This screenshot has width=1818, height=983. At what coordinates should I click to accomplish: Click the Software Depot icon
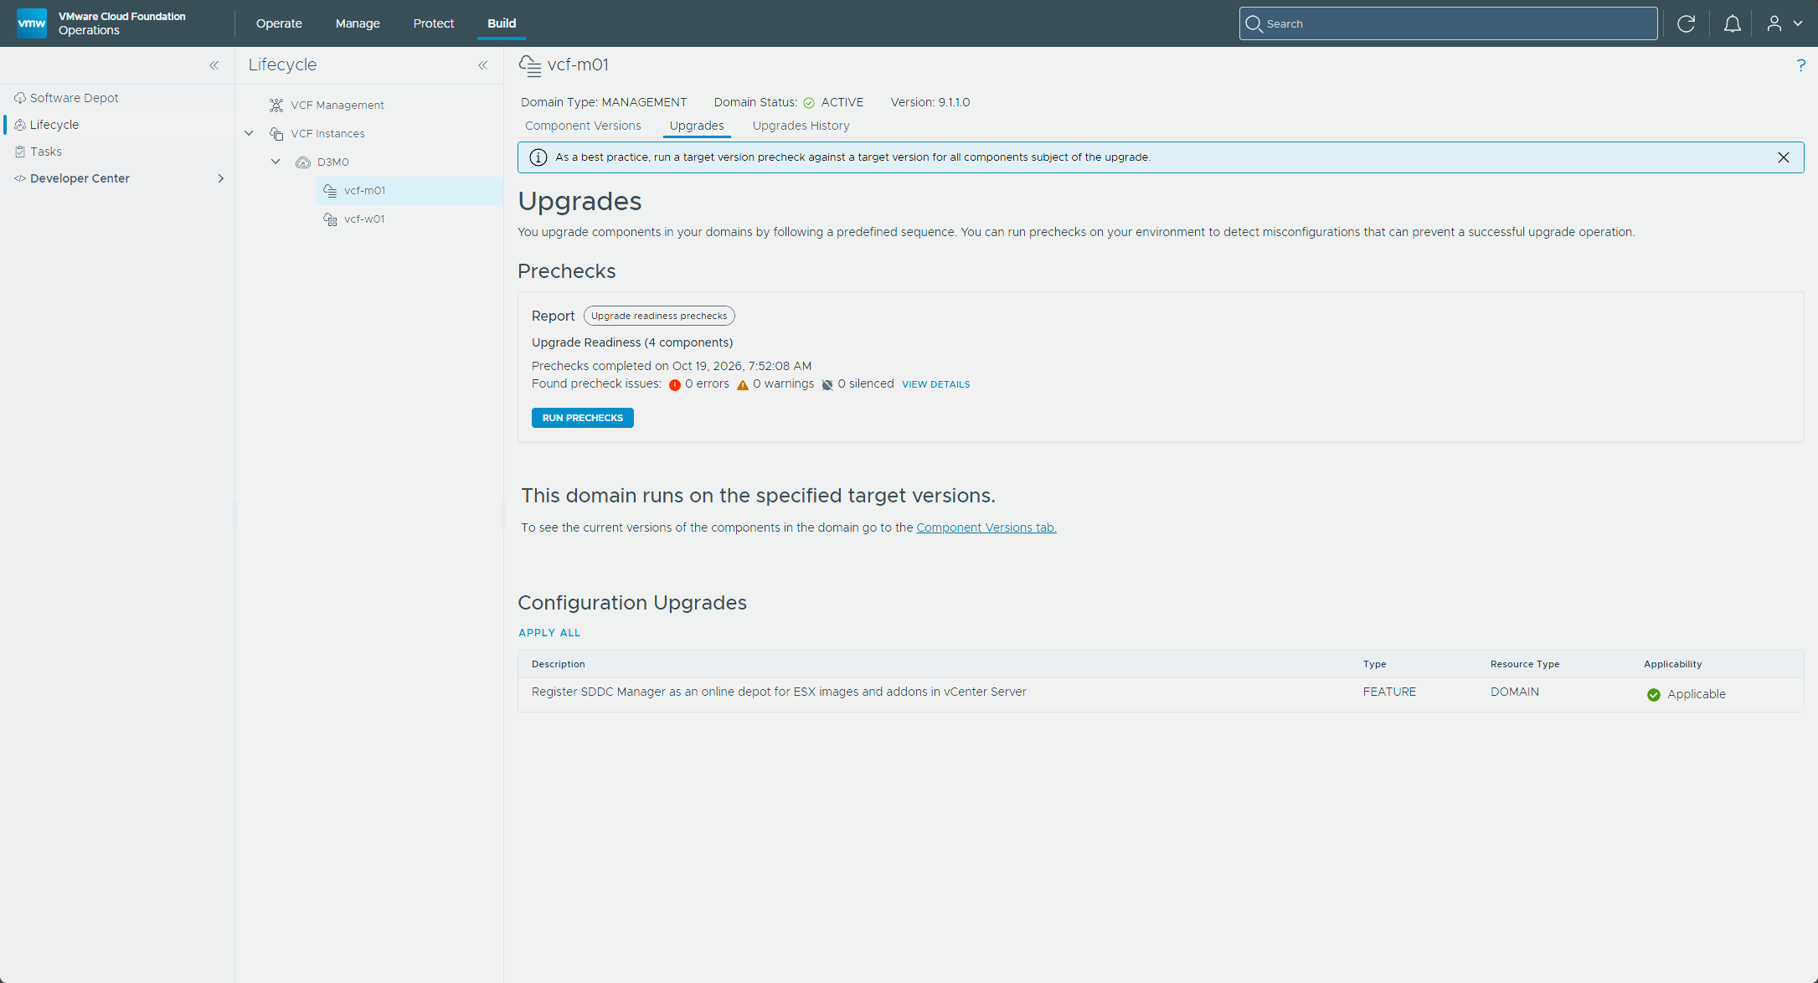(x=20, y=98)
